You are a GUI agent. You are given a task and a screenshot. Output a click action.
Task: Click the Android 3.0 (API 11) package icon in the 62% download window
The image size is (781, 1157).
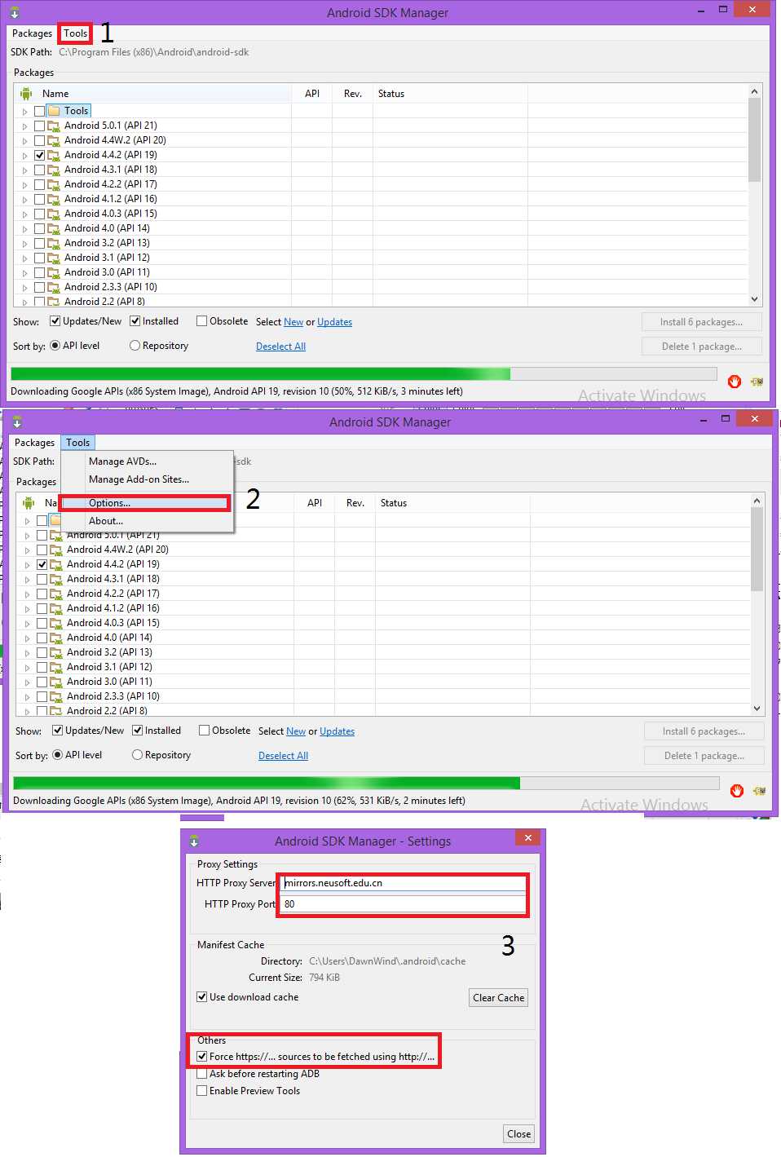coord(57,682)
